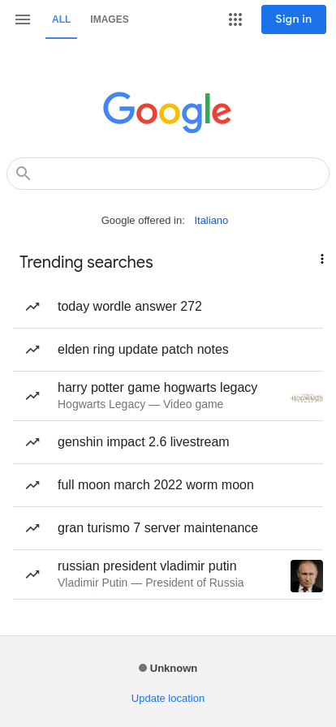Open the Google apps grid
This screenshot has width=336, height=727.
click(x=235, y=19)
